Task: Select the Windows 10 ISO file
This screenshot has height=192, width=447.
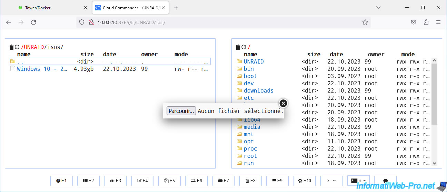Action: click(x=42, y=69)
